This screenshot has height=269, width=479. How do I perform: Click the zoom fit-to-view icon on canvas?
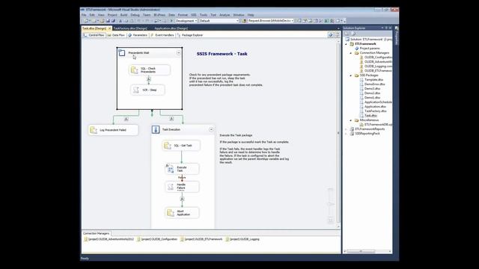pos(330,220)
